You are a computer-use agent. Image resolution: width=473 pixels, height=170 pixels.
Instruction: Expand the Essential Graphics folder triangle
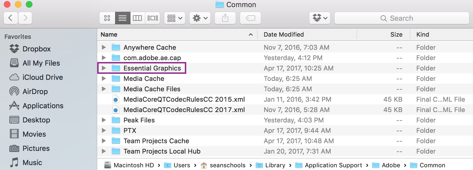[x=104, y=68]
